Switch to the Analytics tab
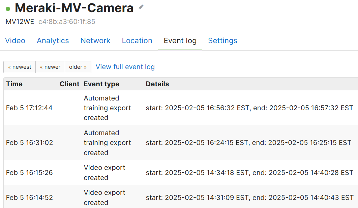Viewport: 358px width, 208px height. (x=53, y=41)
